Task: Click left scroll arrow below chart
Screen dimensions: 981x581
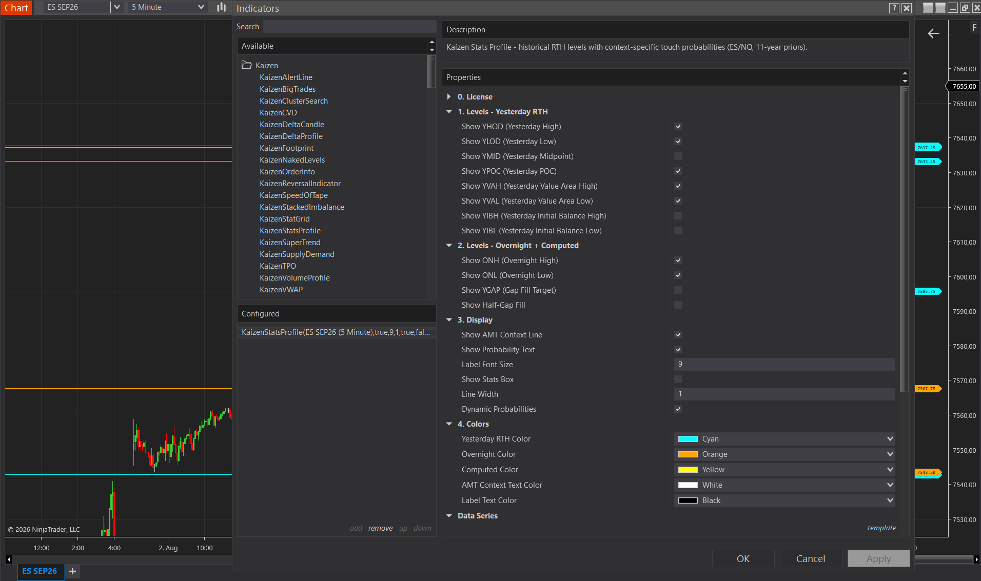Action: (x=8, y=559)
